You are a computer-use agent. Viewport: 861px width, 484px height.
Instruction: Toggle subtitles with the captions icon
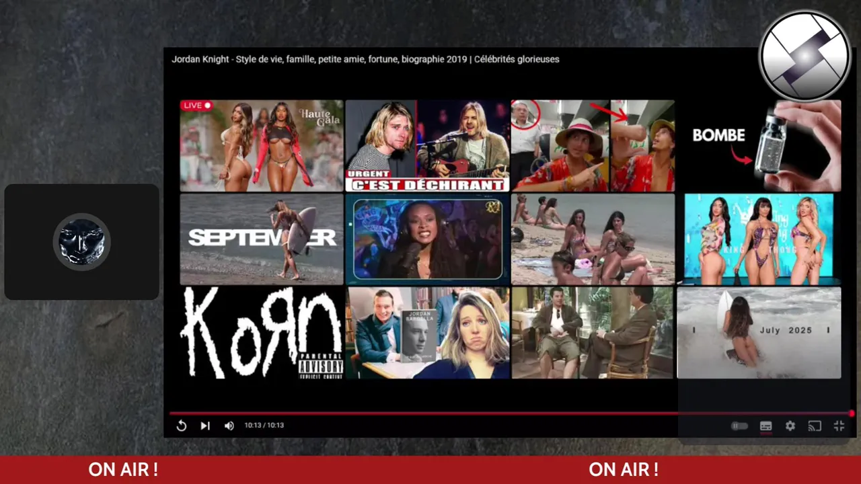765,426
